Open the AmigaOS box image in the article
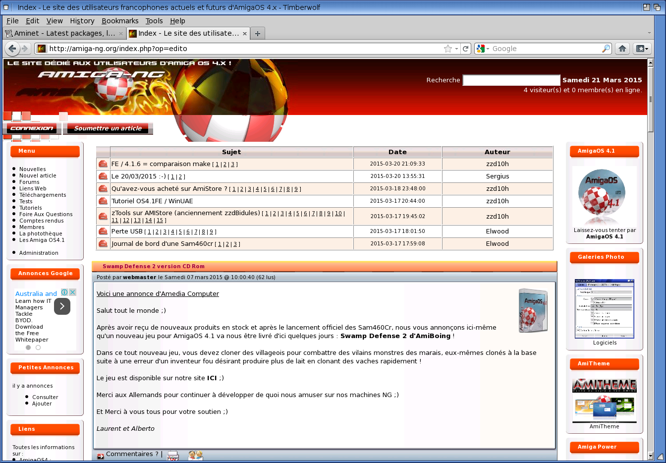 tap(533, 311)
